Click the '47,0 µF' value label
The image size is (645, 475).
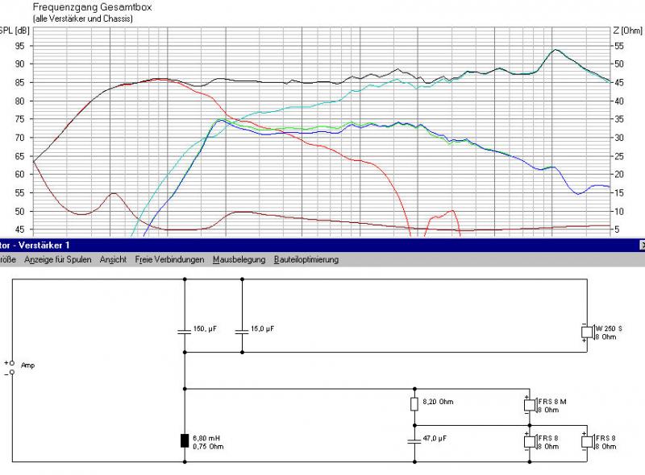click(x=435, y=439)
